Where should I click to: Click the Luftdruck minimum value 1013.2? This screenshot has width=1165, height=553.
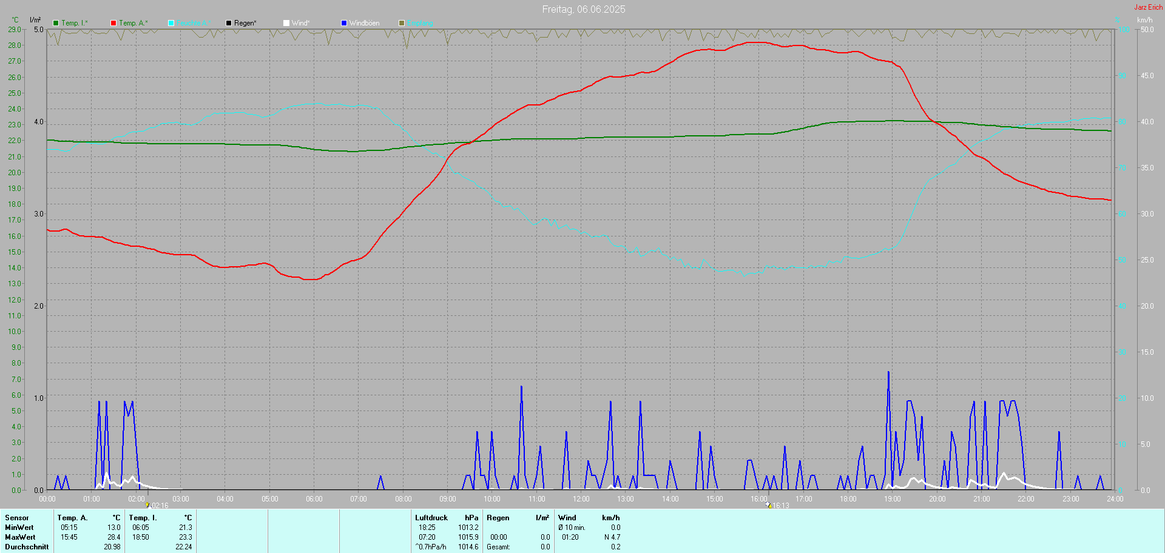pos(468,528)
